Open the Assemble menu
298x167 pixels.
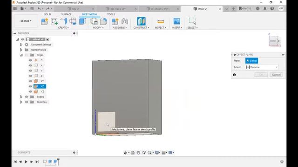coord(120,28)
